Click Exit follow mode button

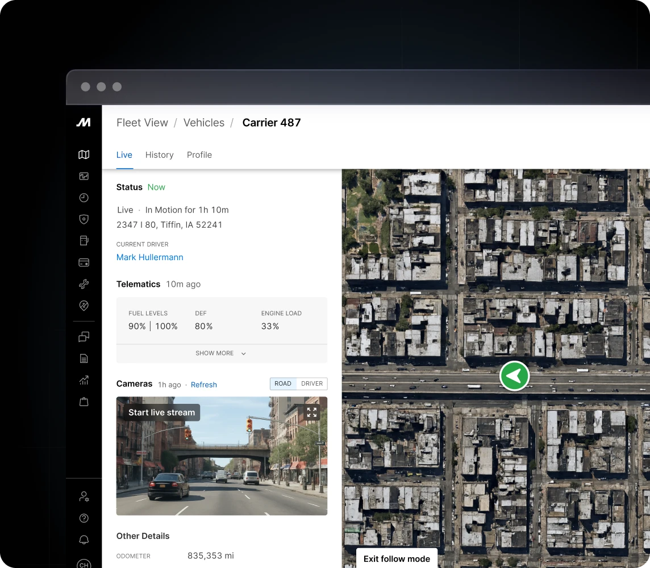[397, 558]
